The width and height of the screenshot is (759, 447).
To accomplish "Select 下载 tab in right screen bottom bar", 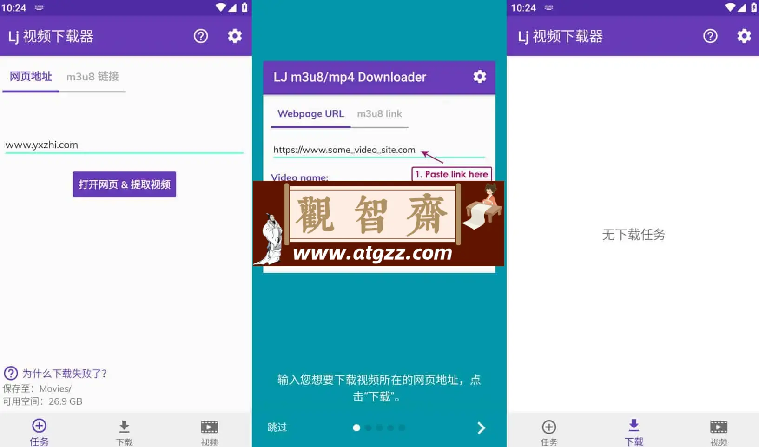I will pos(634,432).
